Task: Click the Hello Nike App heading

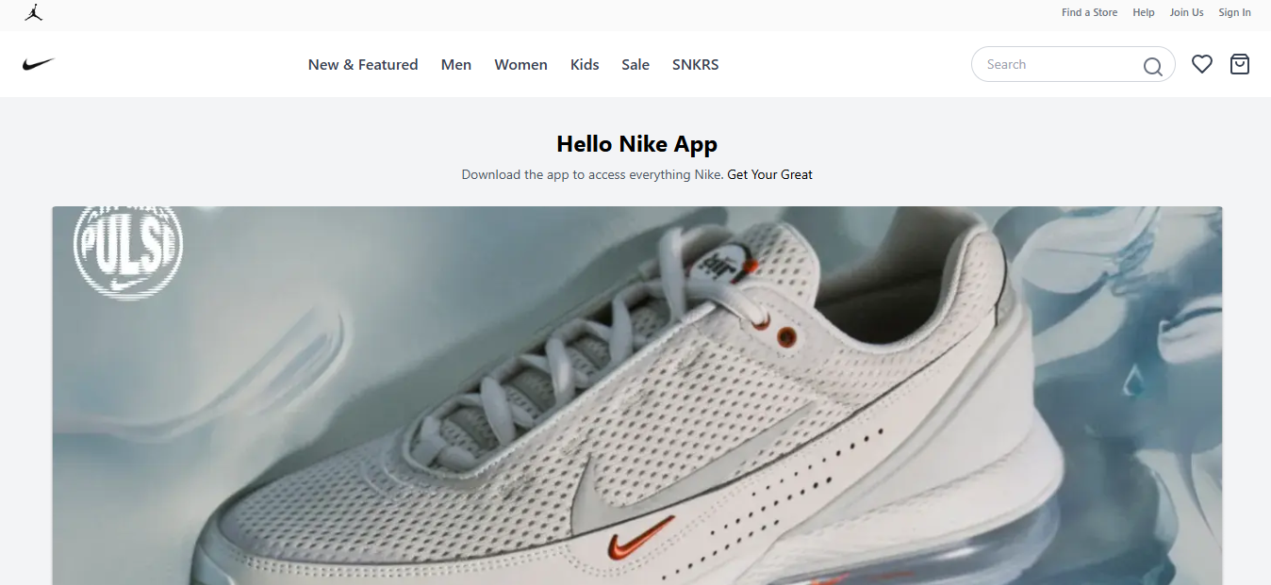Action: [x=636, y=144]
